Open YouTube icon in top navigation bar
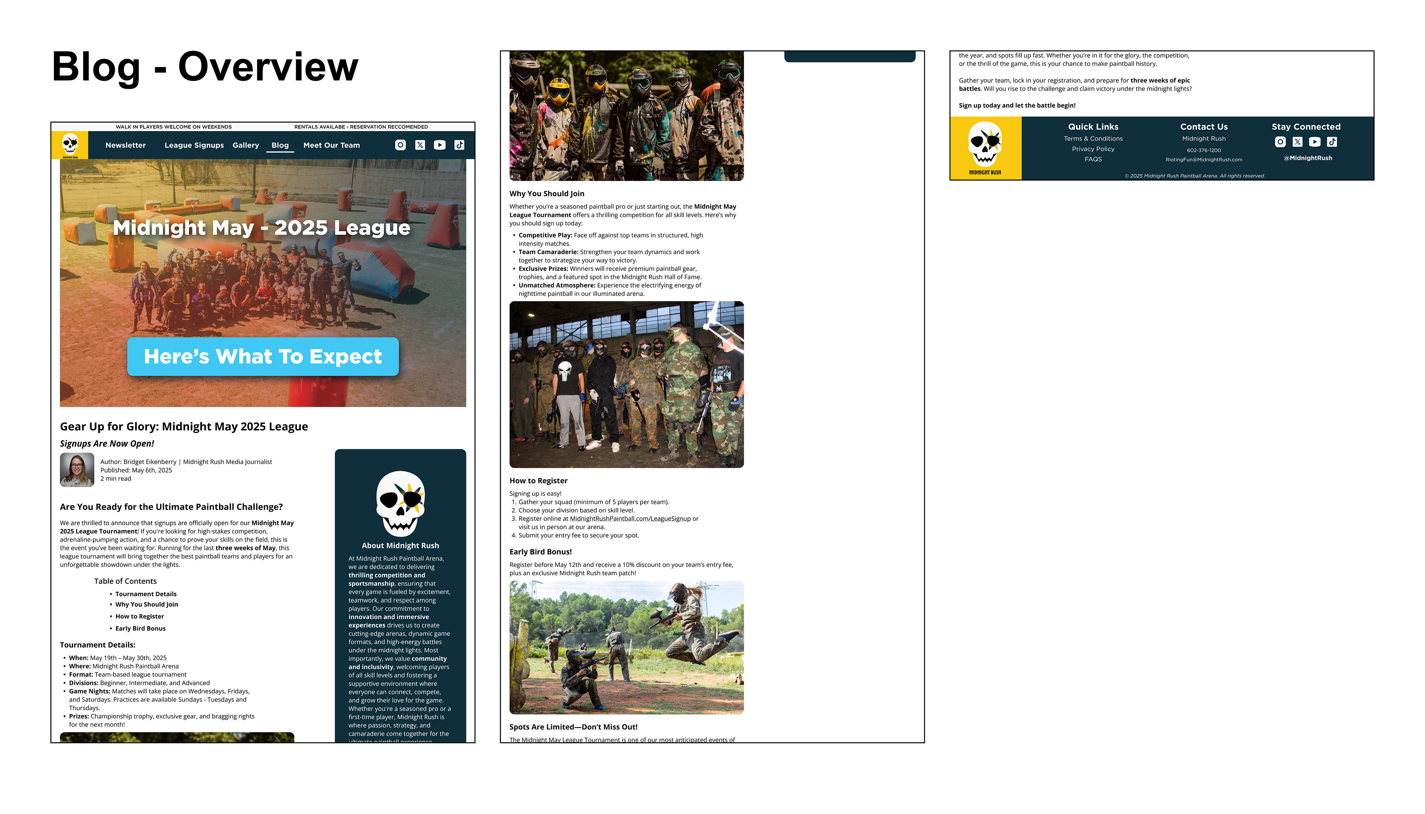This screenshot has height=814, width=1425. pos(439,145)
